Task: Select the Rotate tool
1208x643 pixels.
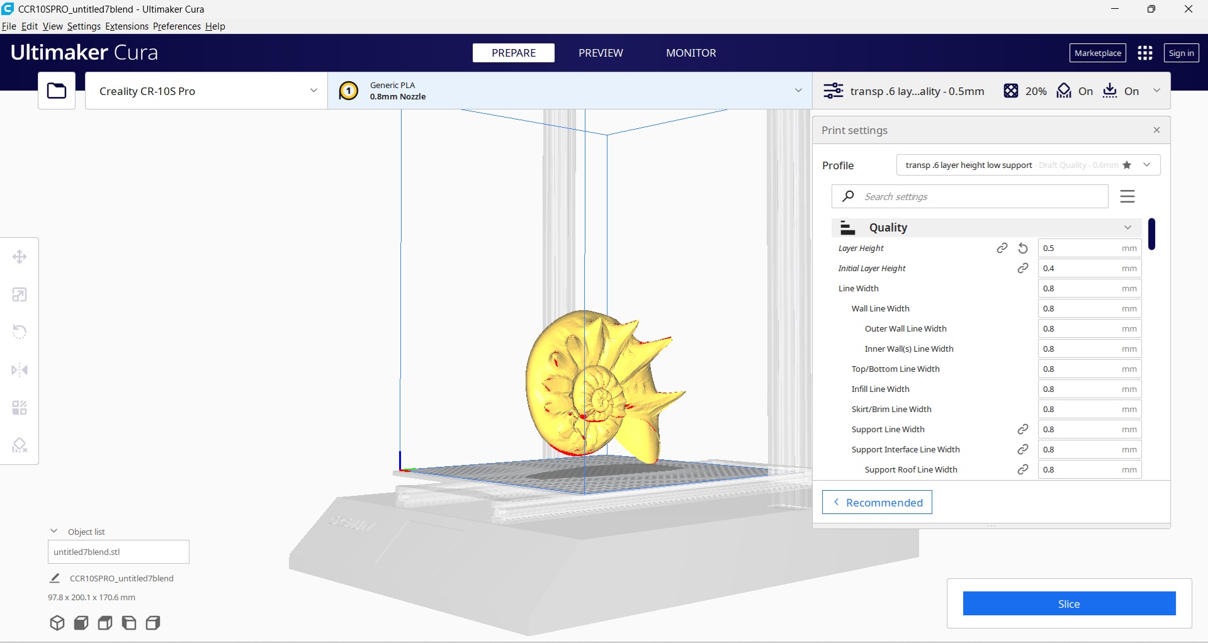Action: click(x=20, y=332)
